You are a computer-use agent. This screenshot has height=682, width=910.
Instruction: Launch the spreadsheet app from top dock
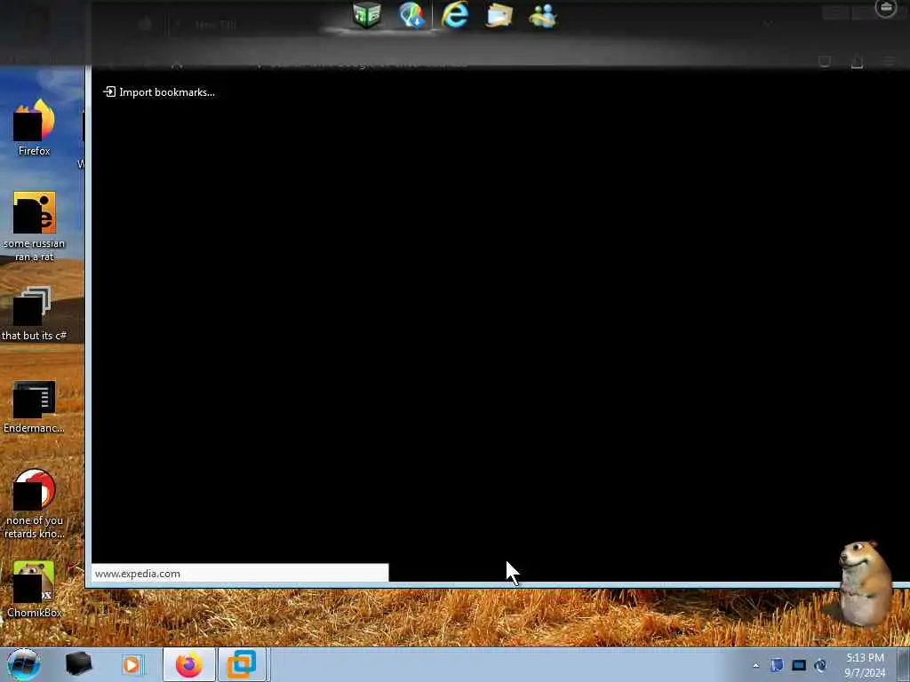[x=366, y=15]
